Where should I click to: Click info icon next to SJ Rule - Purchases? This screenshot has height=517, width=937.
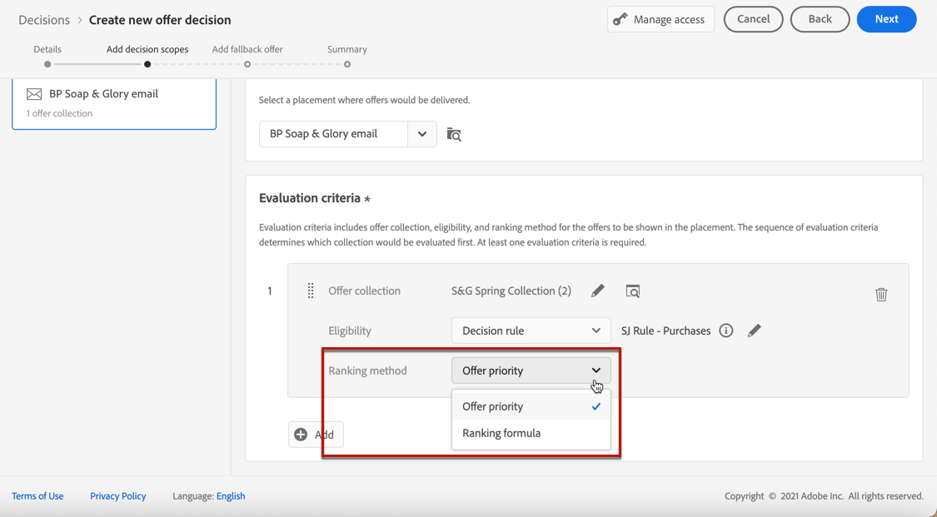click(726, 331)
